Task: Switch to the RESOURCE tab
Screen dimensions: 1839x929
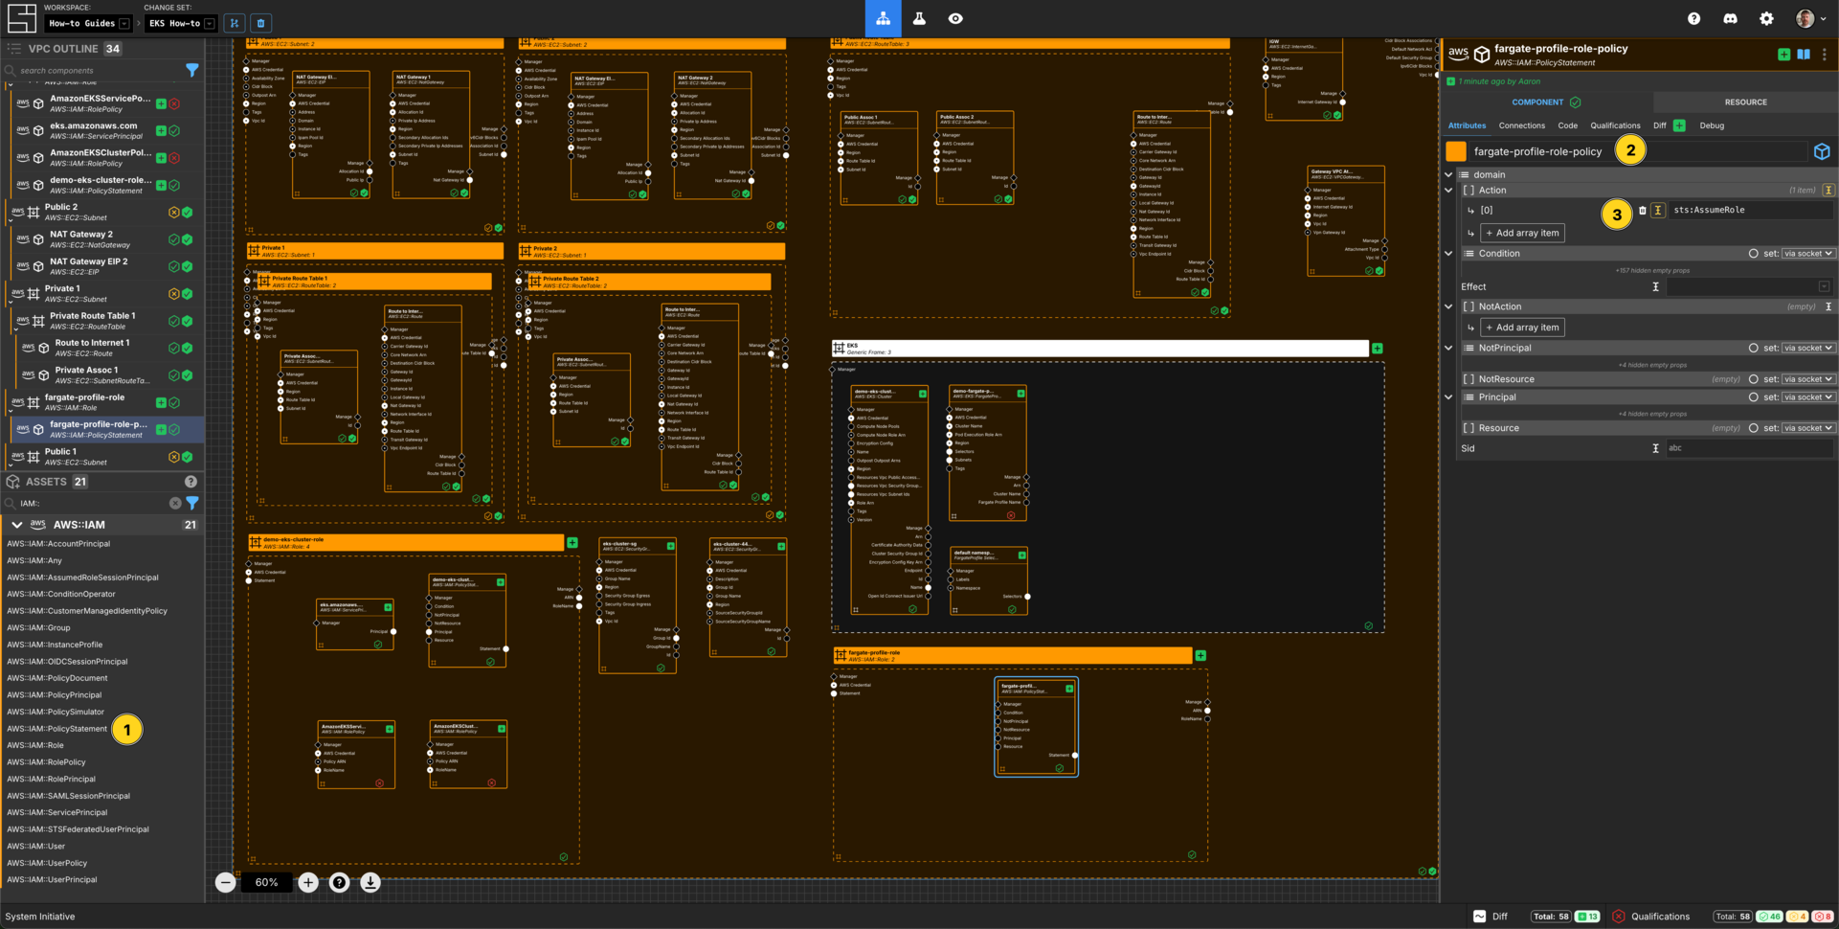Action: pos(1745,102)
